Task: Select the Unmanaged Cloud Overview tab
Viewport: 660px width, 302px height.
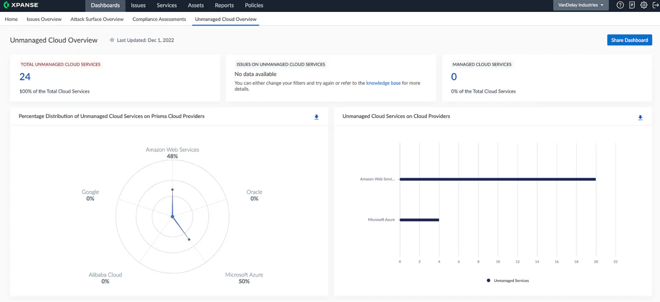Action: [226, 19]
